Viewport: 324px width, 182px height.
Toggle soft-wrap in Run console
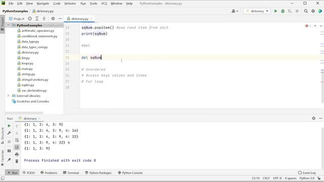click(x=17, y=141)
